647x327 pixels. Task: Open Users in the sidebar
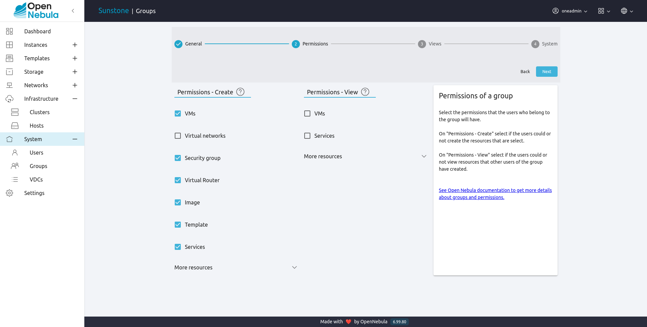click(42, 153)
